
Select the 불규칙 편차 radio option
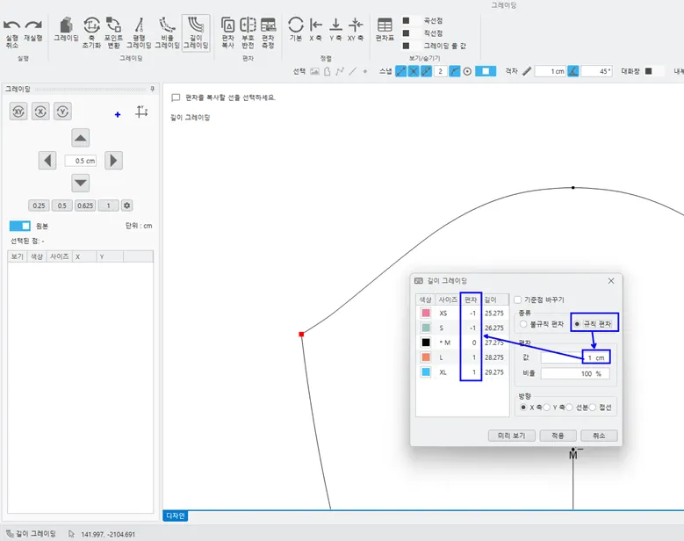pos(523,324)
